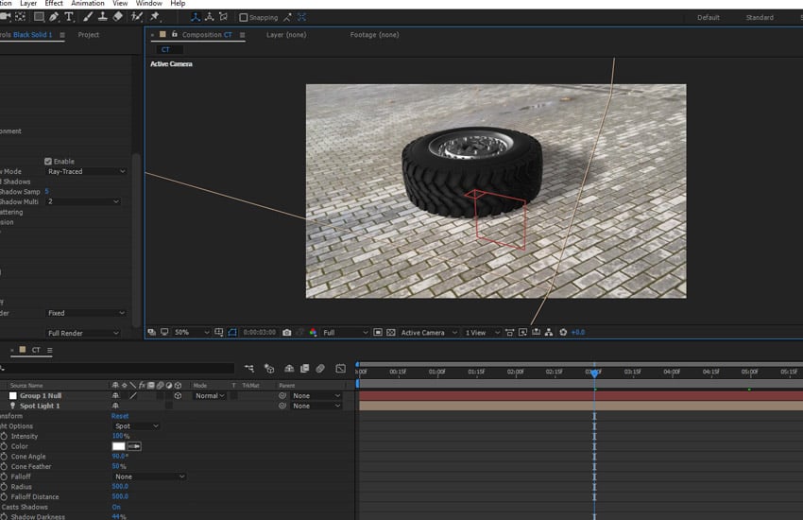The height and width of the screenshot is (520, 803).
Task: Click the Cone Angle value field
Action: pos(119,457)
